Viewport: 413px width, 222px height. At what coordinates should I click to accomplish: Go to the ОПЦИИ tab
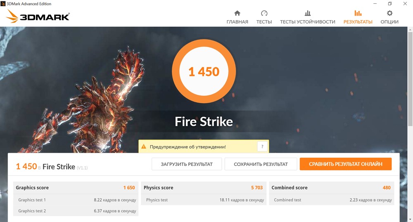[389, 22]
